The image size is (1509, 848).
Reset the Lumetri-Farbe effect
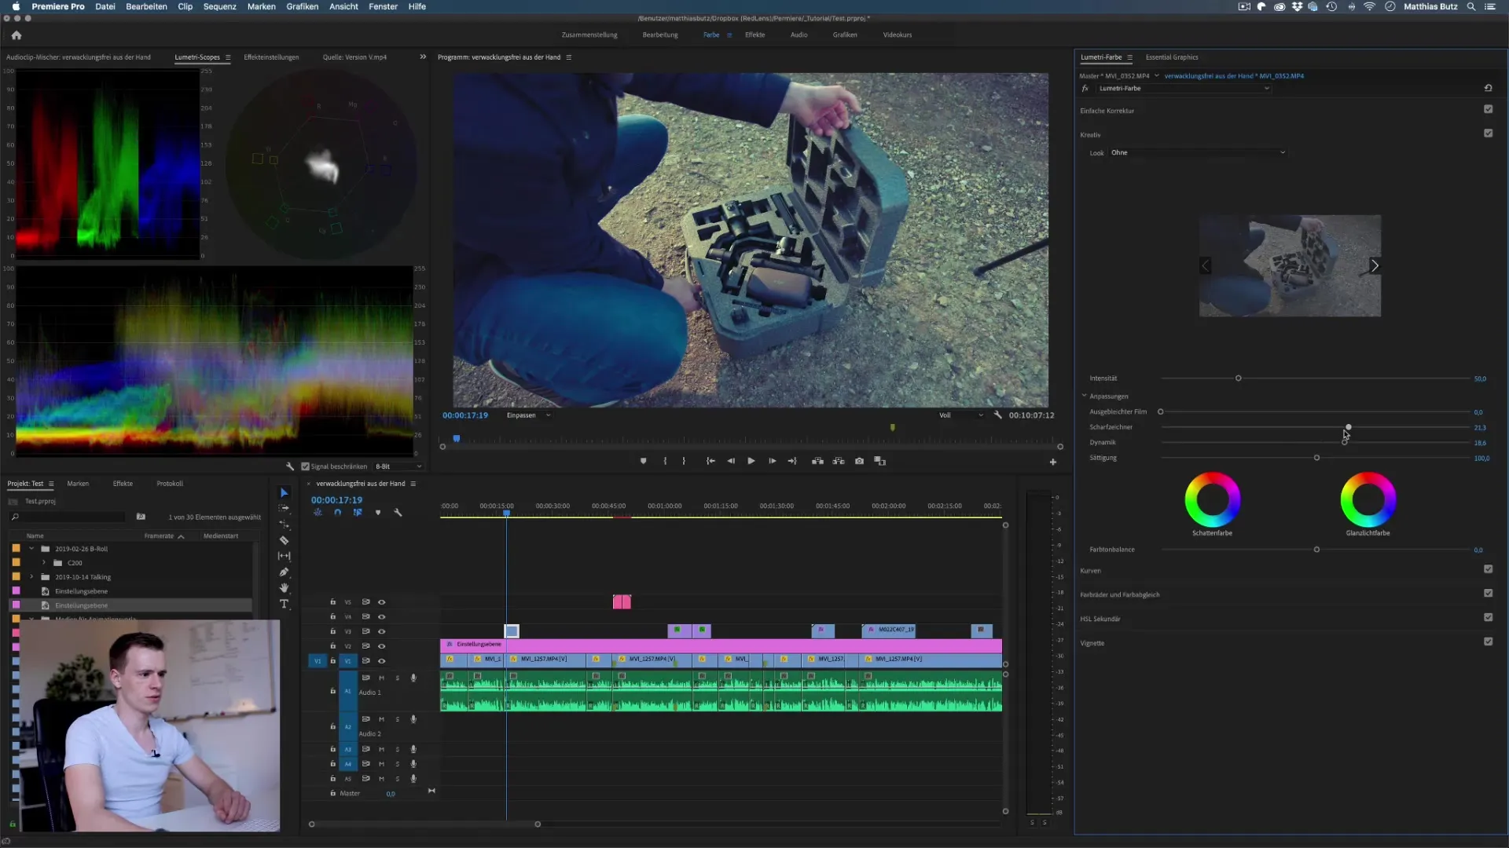[1488, 88]
